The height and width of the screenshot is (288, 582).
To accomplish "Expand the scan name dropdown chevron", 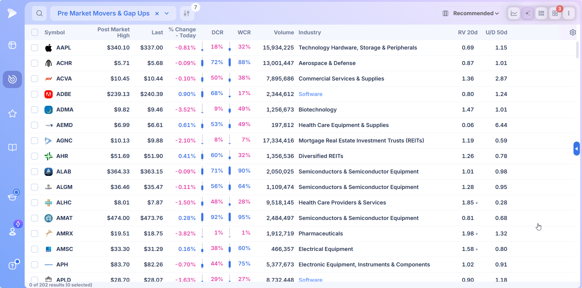I will point(167,13).
